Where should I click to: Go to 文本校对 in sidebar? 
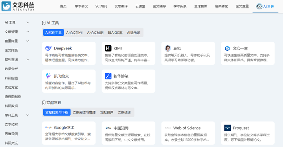click(11, 125)
